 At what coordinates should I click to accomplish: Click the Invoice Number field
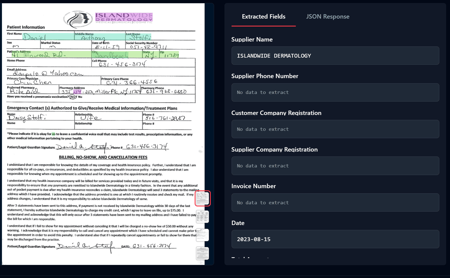(x=335, y=202)
